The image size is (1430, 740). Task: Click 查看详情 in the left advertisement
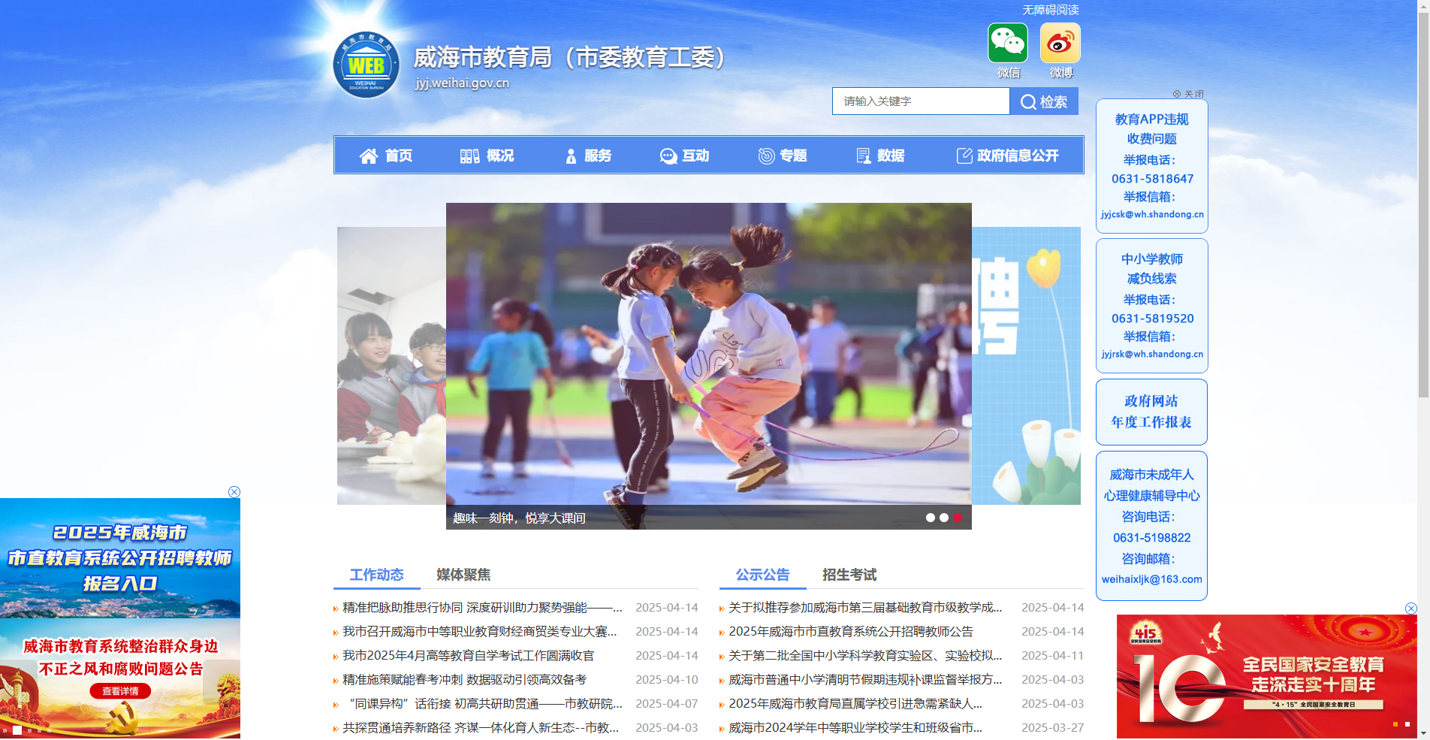(x=120, y=691)
